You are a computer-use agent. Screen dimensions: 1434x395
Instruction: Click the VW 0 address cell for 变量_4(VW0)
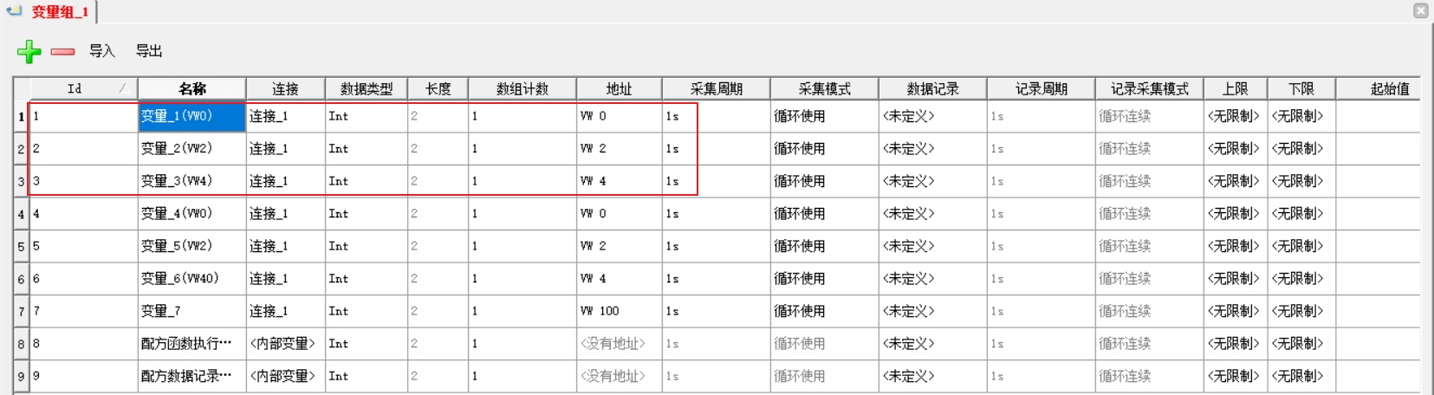[x=620, y=213]
